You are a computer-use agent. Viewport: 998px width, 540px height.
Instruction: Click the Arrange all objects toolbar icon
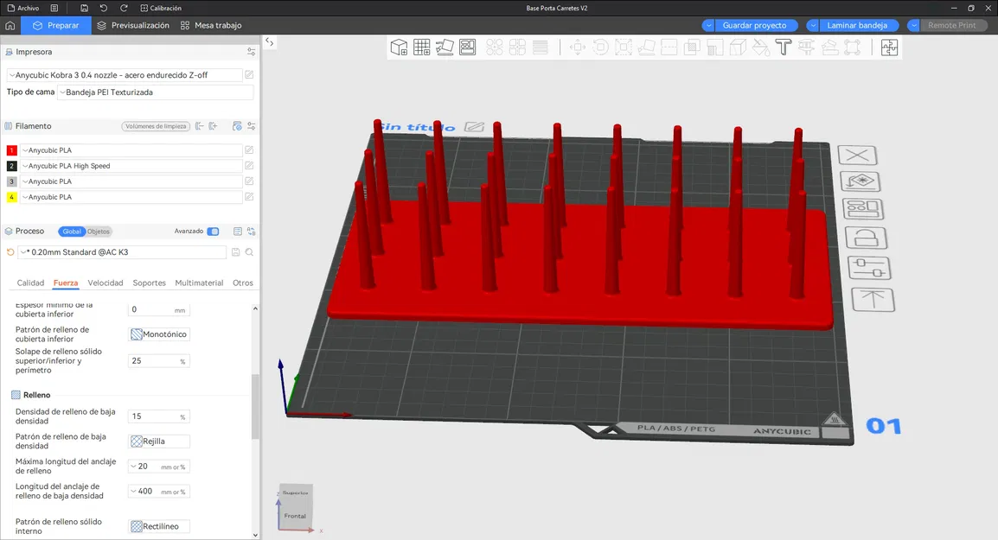point(467,47)
